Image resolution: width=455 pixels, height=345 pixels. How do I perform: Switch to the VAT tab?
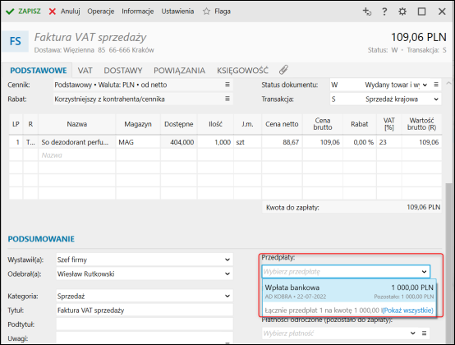pyautogui.click(x=85, y=71)
